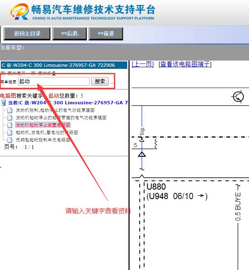
Task: Click the 搜索 search button
Action: click(100, 81)
